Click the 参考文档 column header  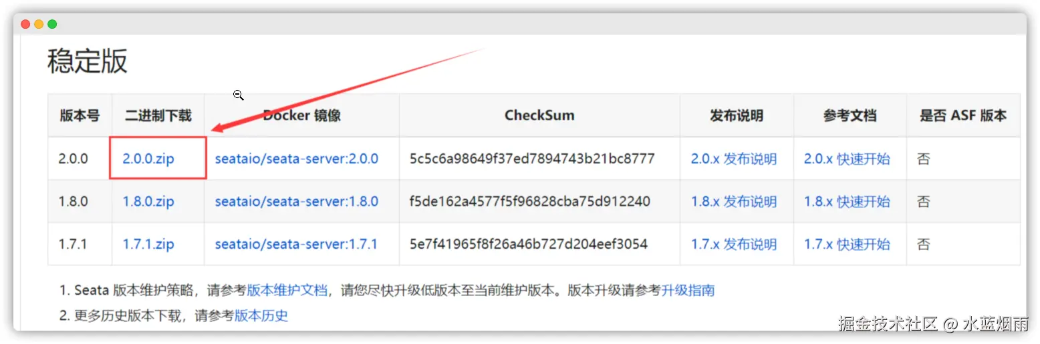coord(850,115)
